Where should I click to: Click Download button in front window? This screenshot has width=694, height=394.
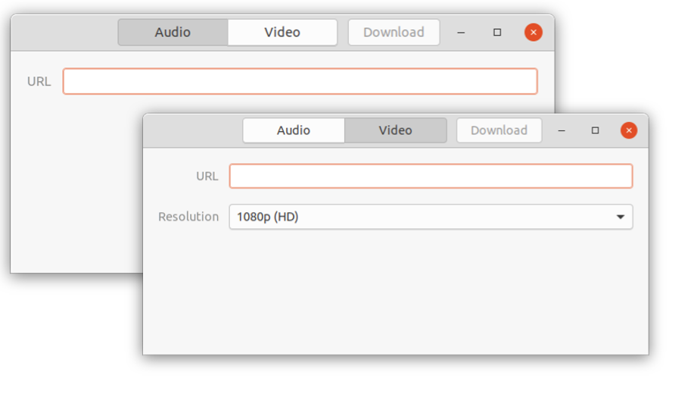pos(499,130)
